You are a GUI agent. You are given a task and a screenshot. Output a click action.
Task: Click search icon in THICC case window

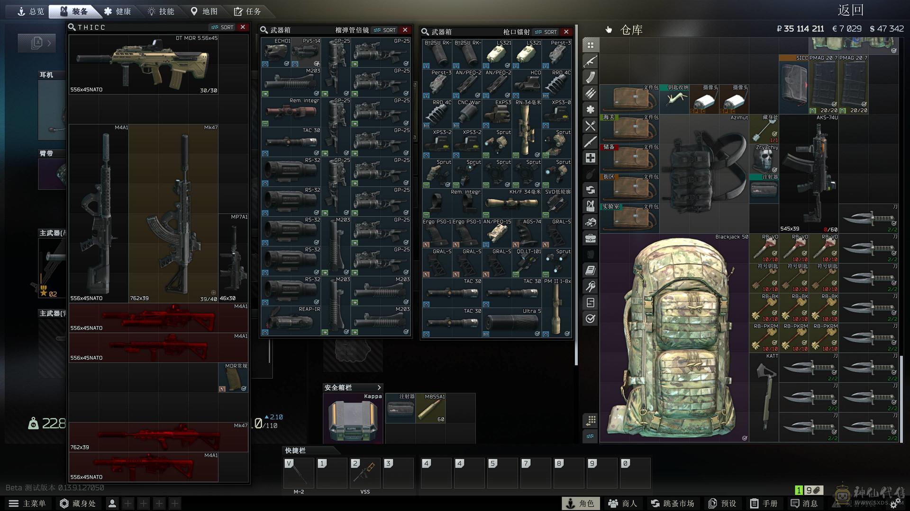click(x=72, y=27)
